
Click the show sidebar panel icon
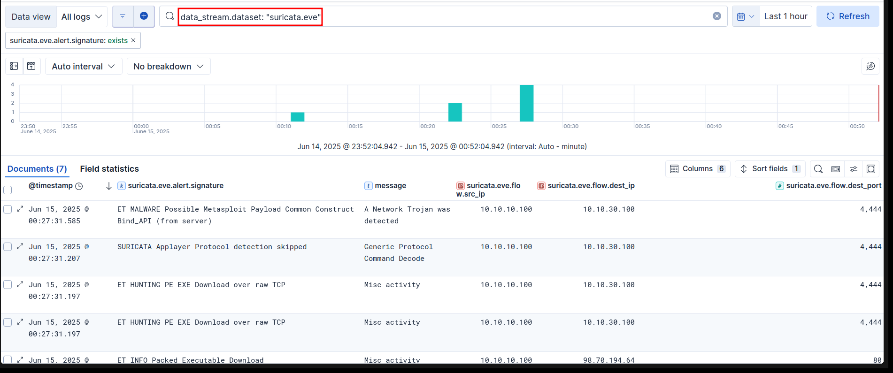tap(14, 66)
